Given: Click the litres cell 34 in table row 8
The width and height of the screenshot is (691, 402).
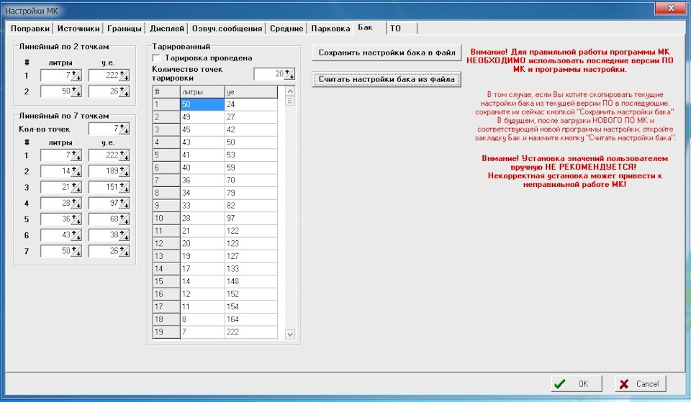Looking at the screenshot, I should (x=202, y=193).
